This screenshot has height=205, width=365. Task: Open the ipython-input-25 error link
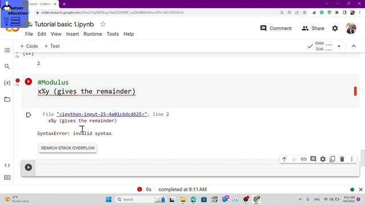coord(102,114)
